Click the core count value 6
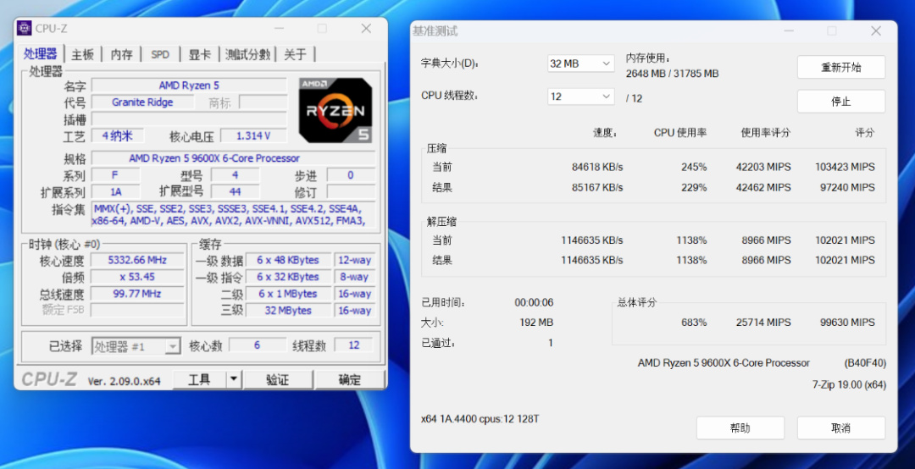 257,345
